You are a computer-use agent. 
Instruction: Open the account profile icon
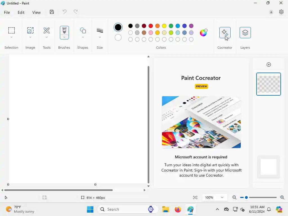click(271, 12)
